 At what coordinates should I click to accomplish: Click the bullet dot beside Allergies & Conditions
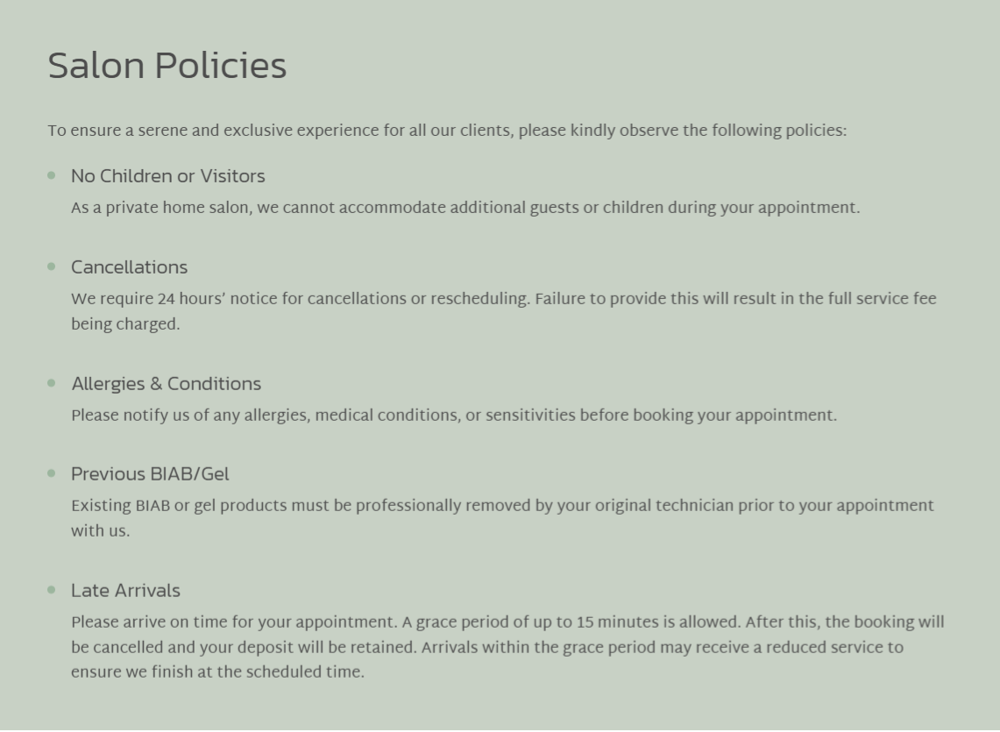[52, 383]
